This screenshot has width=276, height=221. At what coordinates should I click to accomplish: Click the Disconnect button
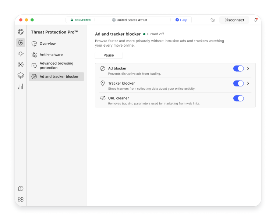[234, 20]
